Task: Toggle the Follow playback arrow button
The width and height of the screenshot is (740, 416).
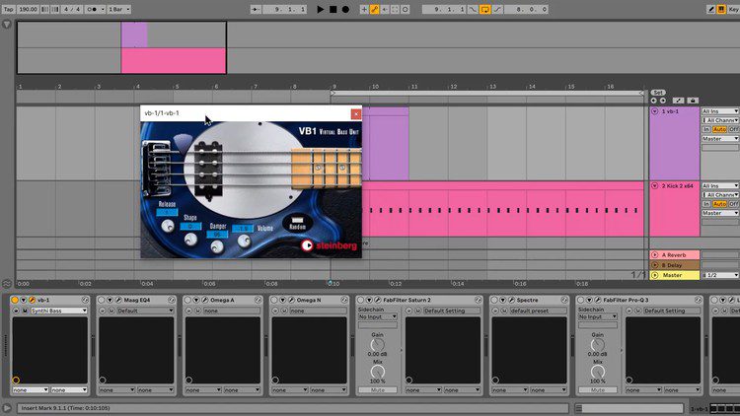Action: click(x=256, y=9)
